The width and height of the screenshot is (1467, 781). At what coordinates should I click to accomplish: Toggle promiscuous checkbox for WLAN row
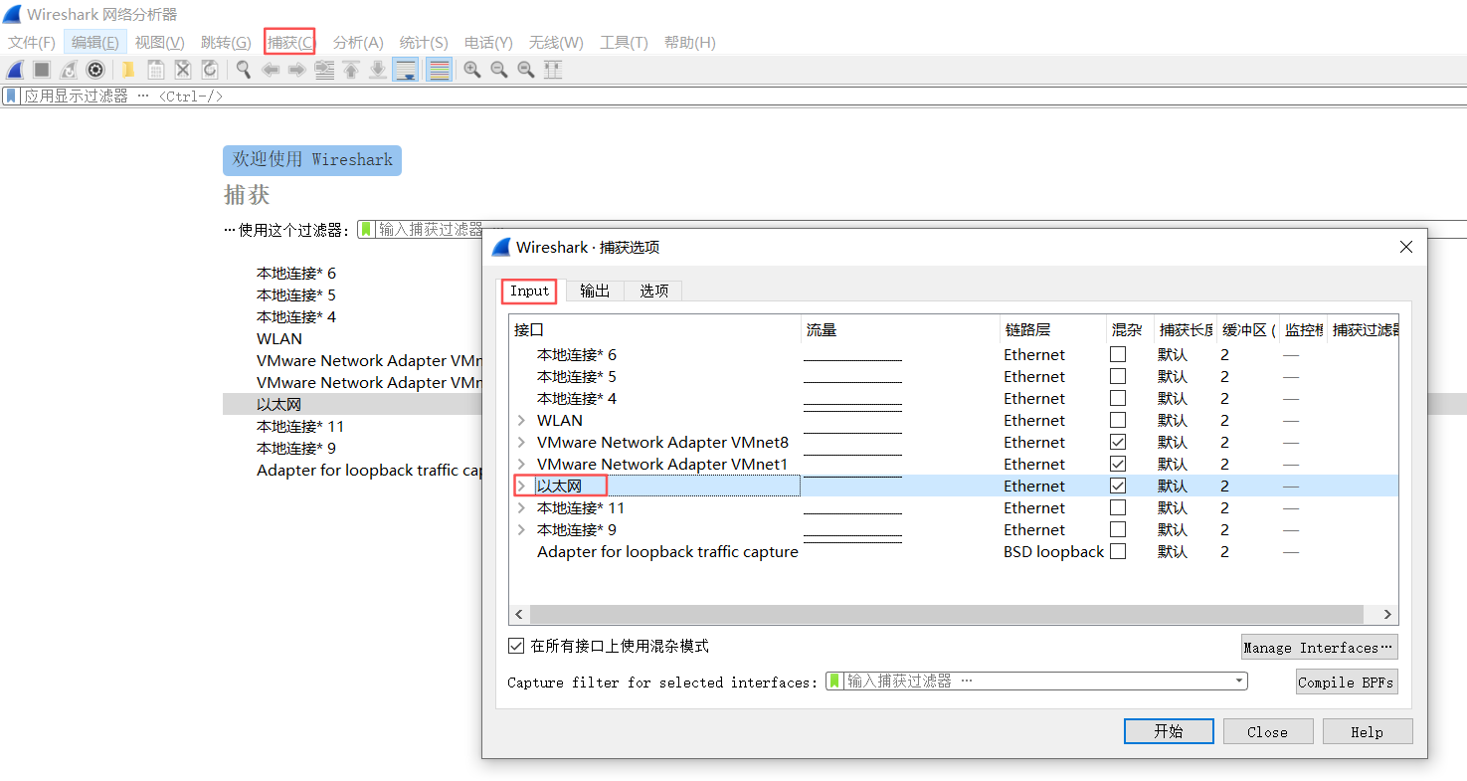[1118, 420]
